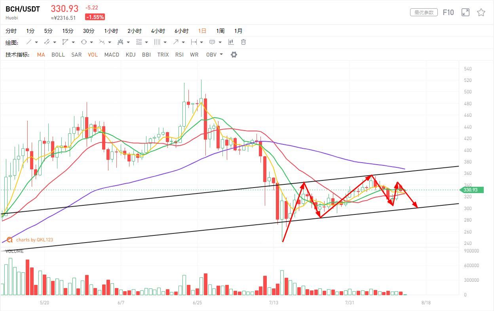
Task: Delete all drawings with trash icon
Action: click(x=243, y=42)
